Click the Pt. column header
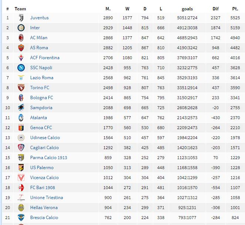Image resolution: width=245 pixels, height=225 pixels. (x=235, y=9)
